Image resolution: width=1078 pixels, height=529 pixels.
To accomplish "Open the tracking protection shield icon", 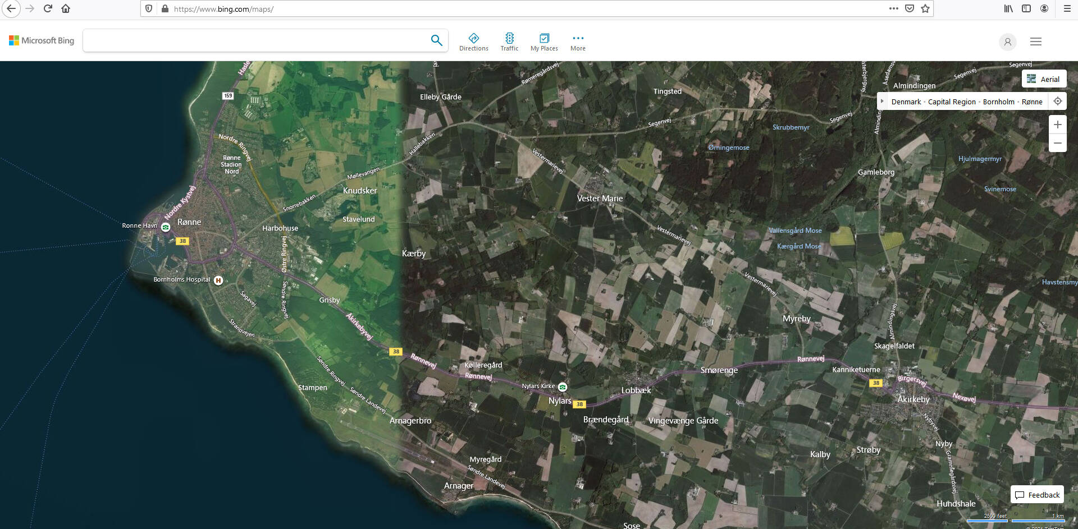I will (149, 8).
